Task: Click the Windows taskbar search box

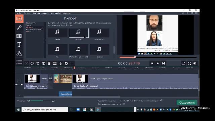Action: (x=45, y=110)
